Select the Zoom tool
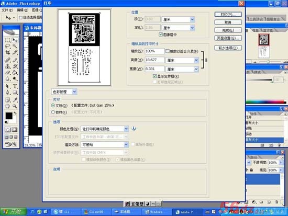This screenshot has height=216, width=288. pos(15,106)
